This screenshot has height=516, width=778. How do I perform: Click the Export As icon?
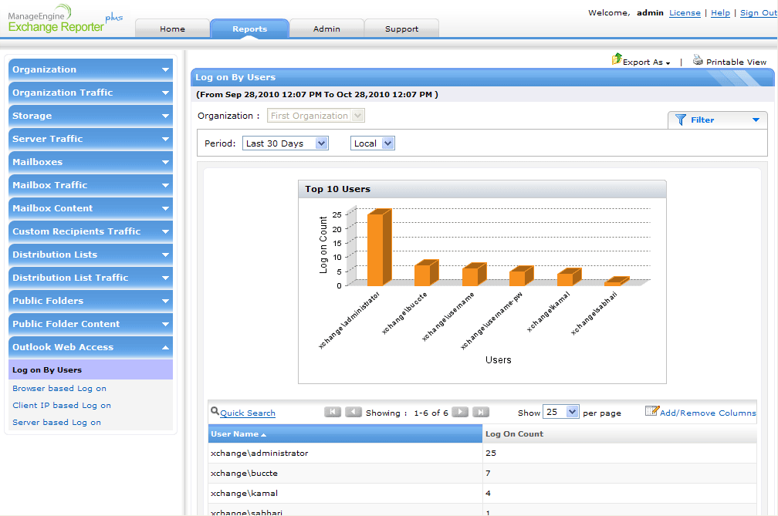tap(617, 59)
